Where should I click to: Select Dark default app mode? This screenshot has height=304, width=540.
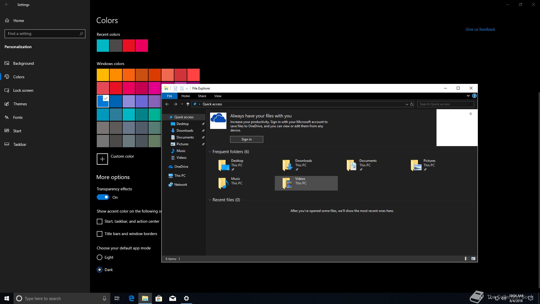[100, 270]
